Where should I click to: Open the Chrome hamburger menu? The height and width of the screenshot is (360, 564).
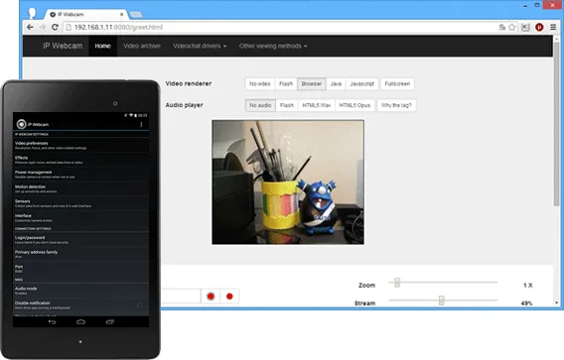[x=553, y=28]
